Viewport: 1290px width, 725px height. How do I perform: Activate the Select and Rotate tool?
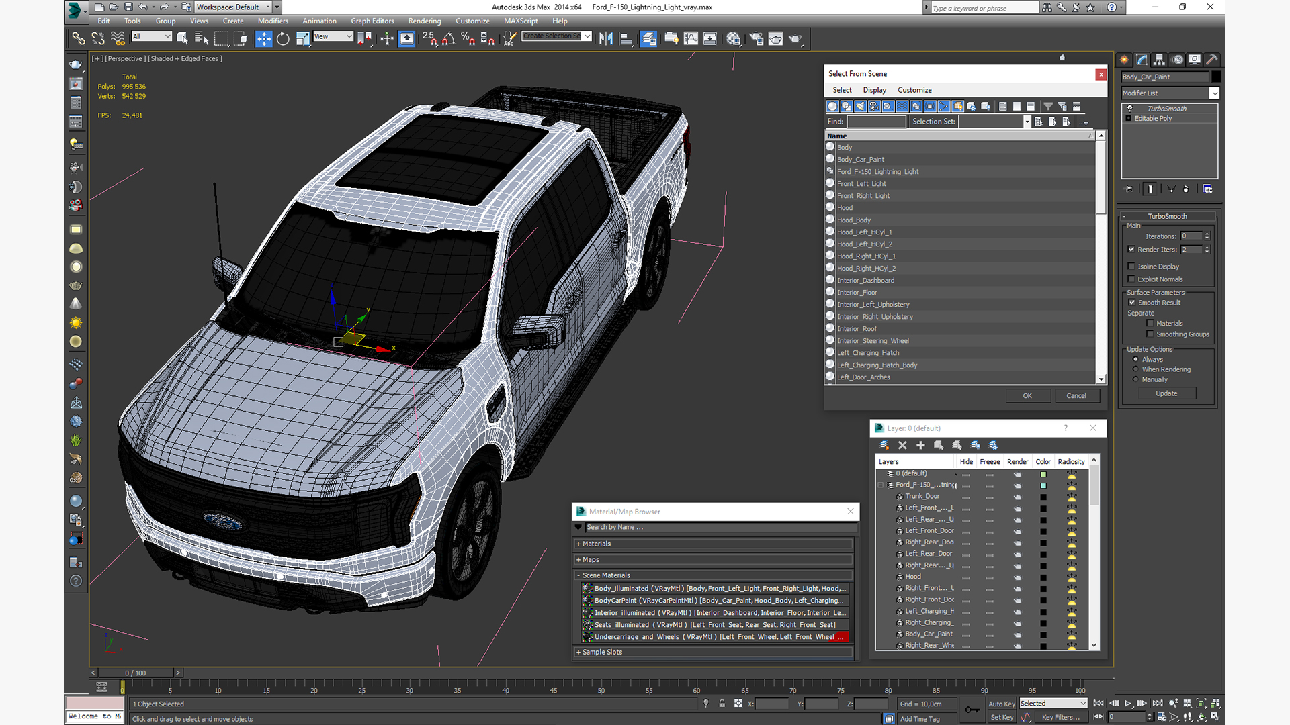pos(283,39)
